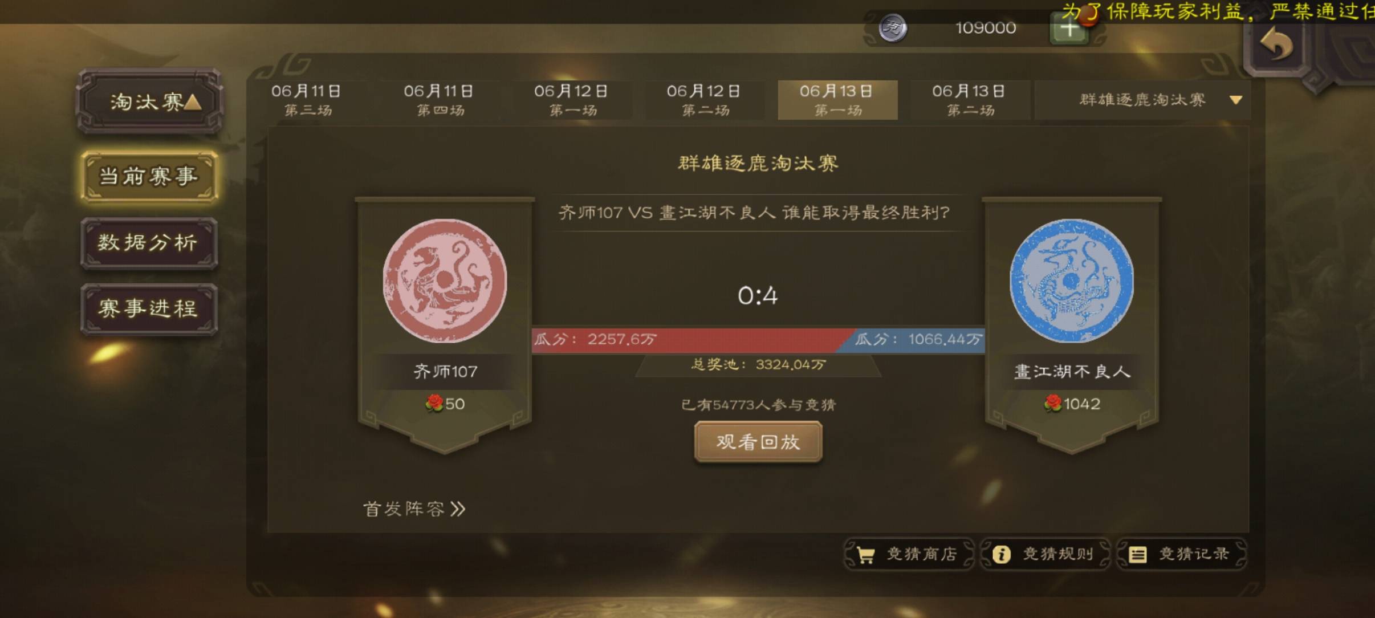
Task: Click the red tiger emblem of 齐师107
Action: tap(445, 280)
